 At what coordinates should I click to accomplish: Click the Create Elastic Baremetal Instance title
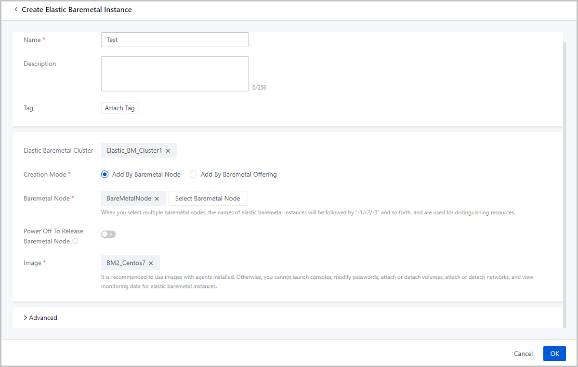(77, 10)
